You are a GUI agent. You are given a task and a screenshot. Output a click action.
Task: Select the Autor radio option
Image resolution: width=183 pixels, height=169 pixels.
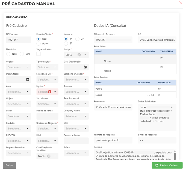(x=39, y=43)
